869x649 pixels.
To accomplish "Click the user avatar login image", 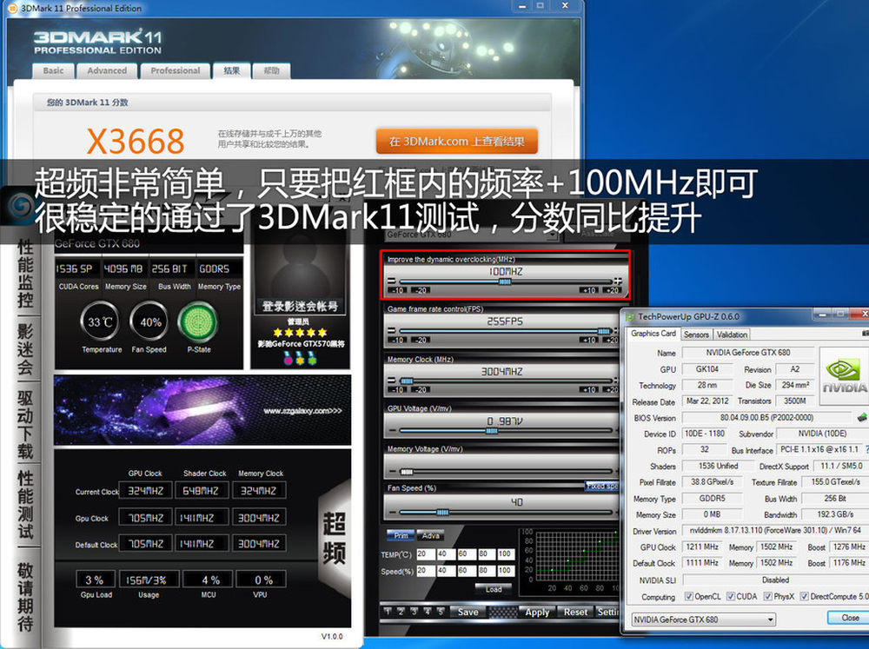I will click(x=300, y=272).
